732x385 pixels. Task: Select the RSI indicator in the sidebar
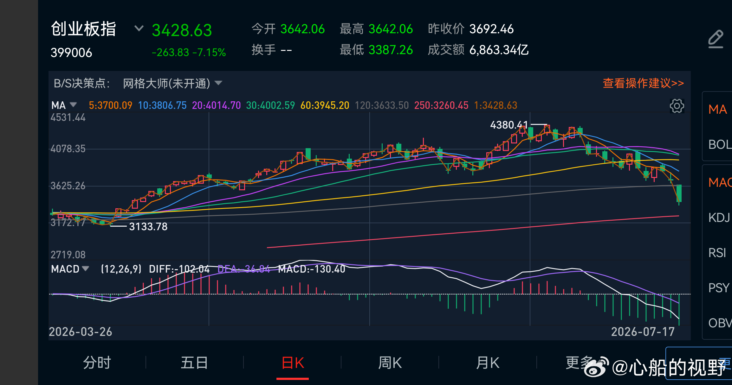coord(717,253)
